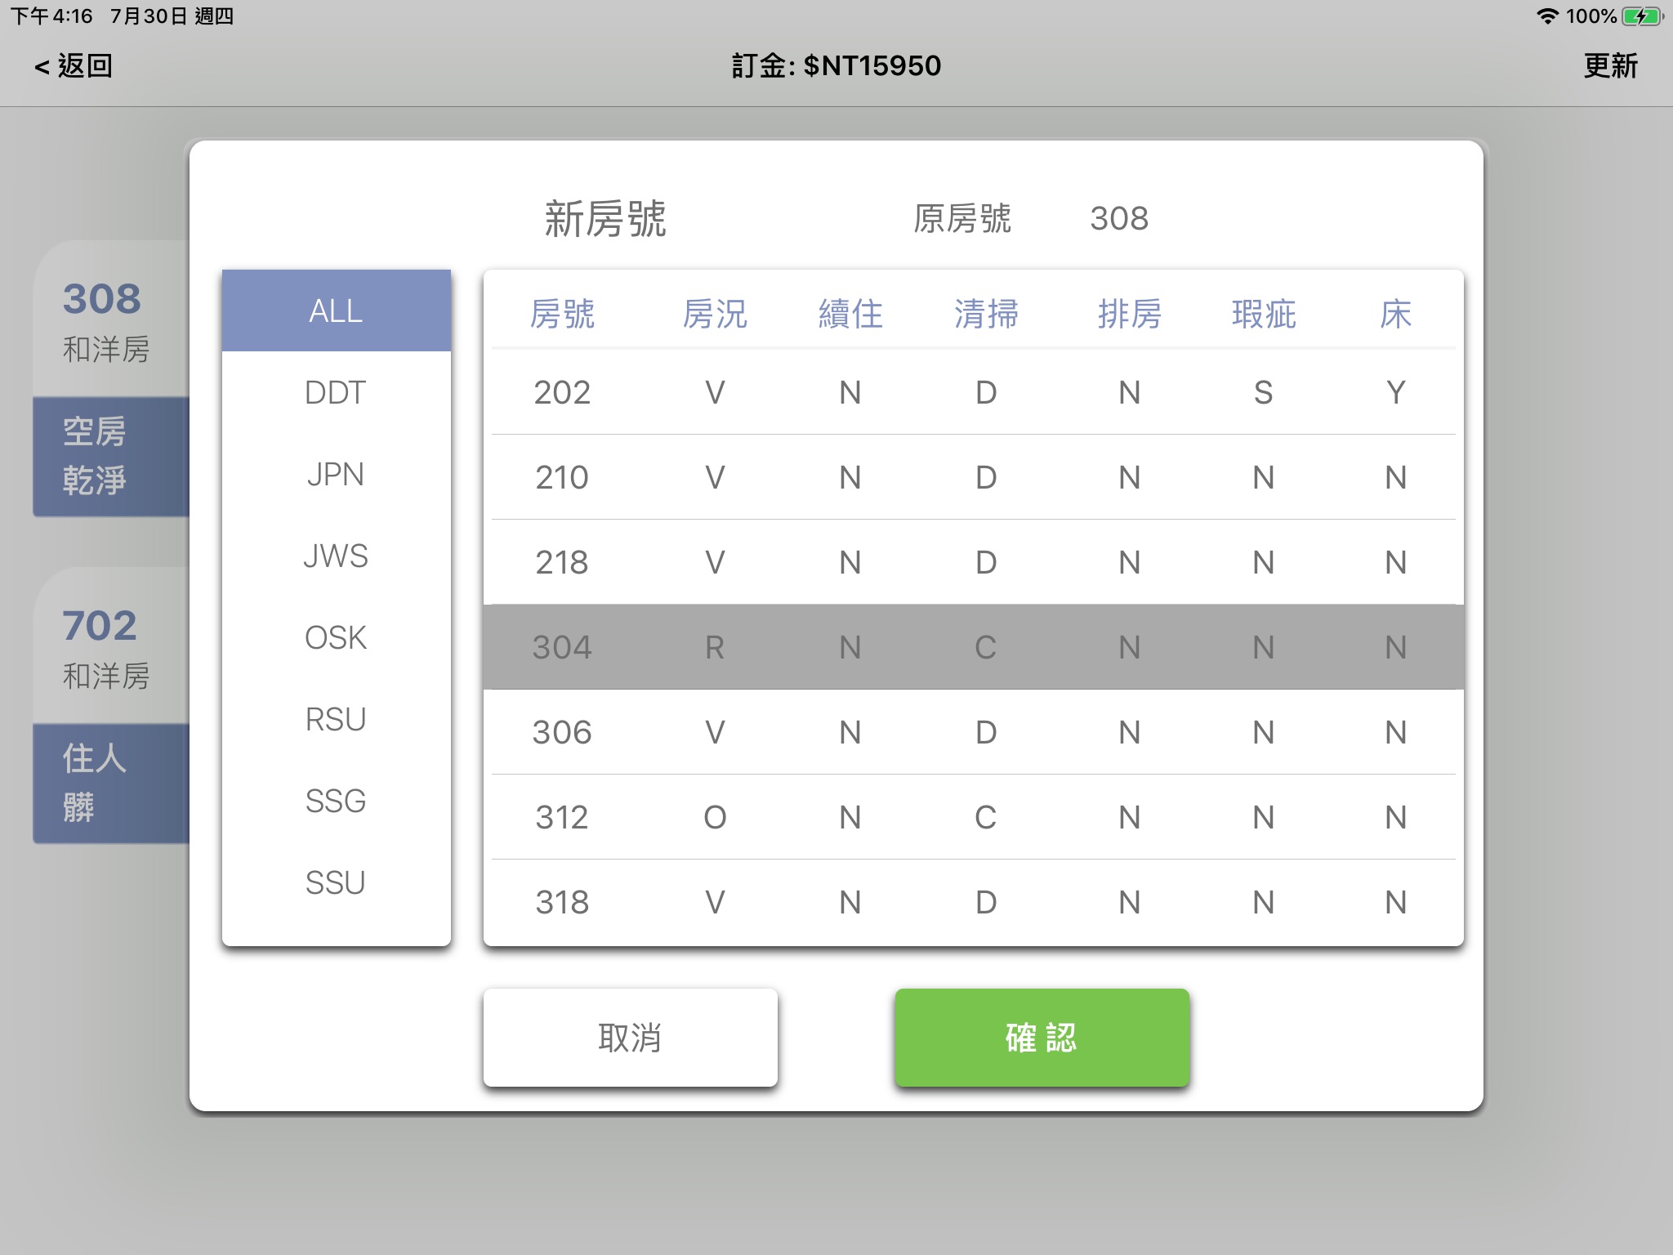
Task: Tap the 住人 髒 status on 702 card
Action: [111, 783]
